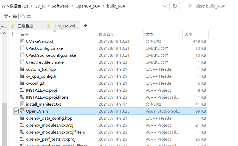This screenshot has height=146, width=238.
Task: Switch to the partially visible A... tab
Action: (x=4, y=26)
